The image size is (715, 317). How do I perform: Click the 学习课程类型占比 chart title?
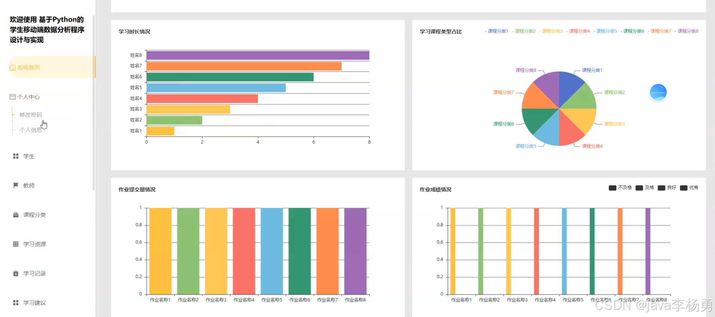[x=441, y=32]
